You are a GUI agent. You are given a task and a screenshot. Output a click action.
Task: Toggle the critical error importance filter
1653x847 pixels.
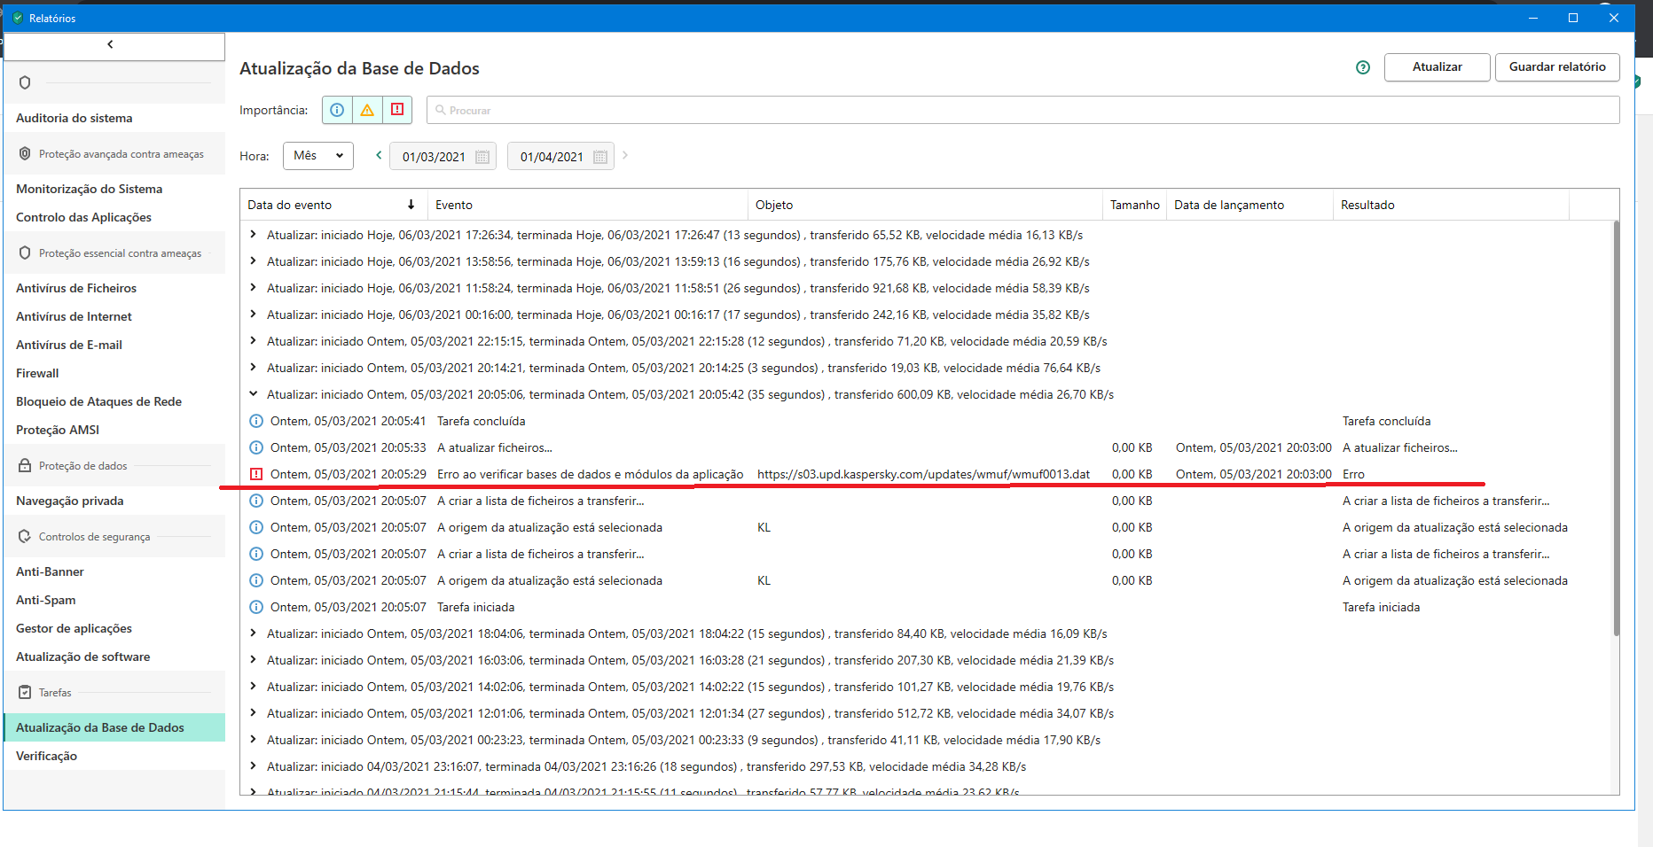(x=397, y=110)
